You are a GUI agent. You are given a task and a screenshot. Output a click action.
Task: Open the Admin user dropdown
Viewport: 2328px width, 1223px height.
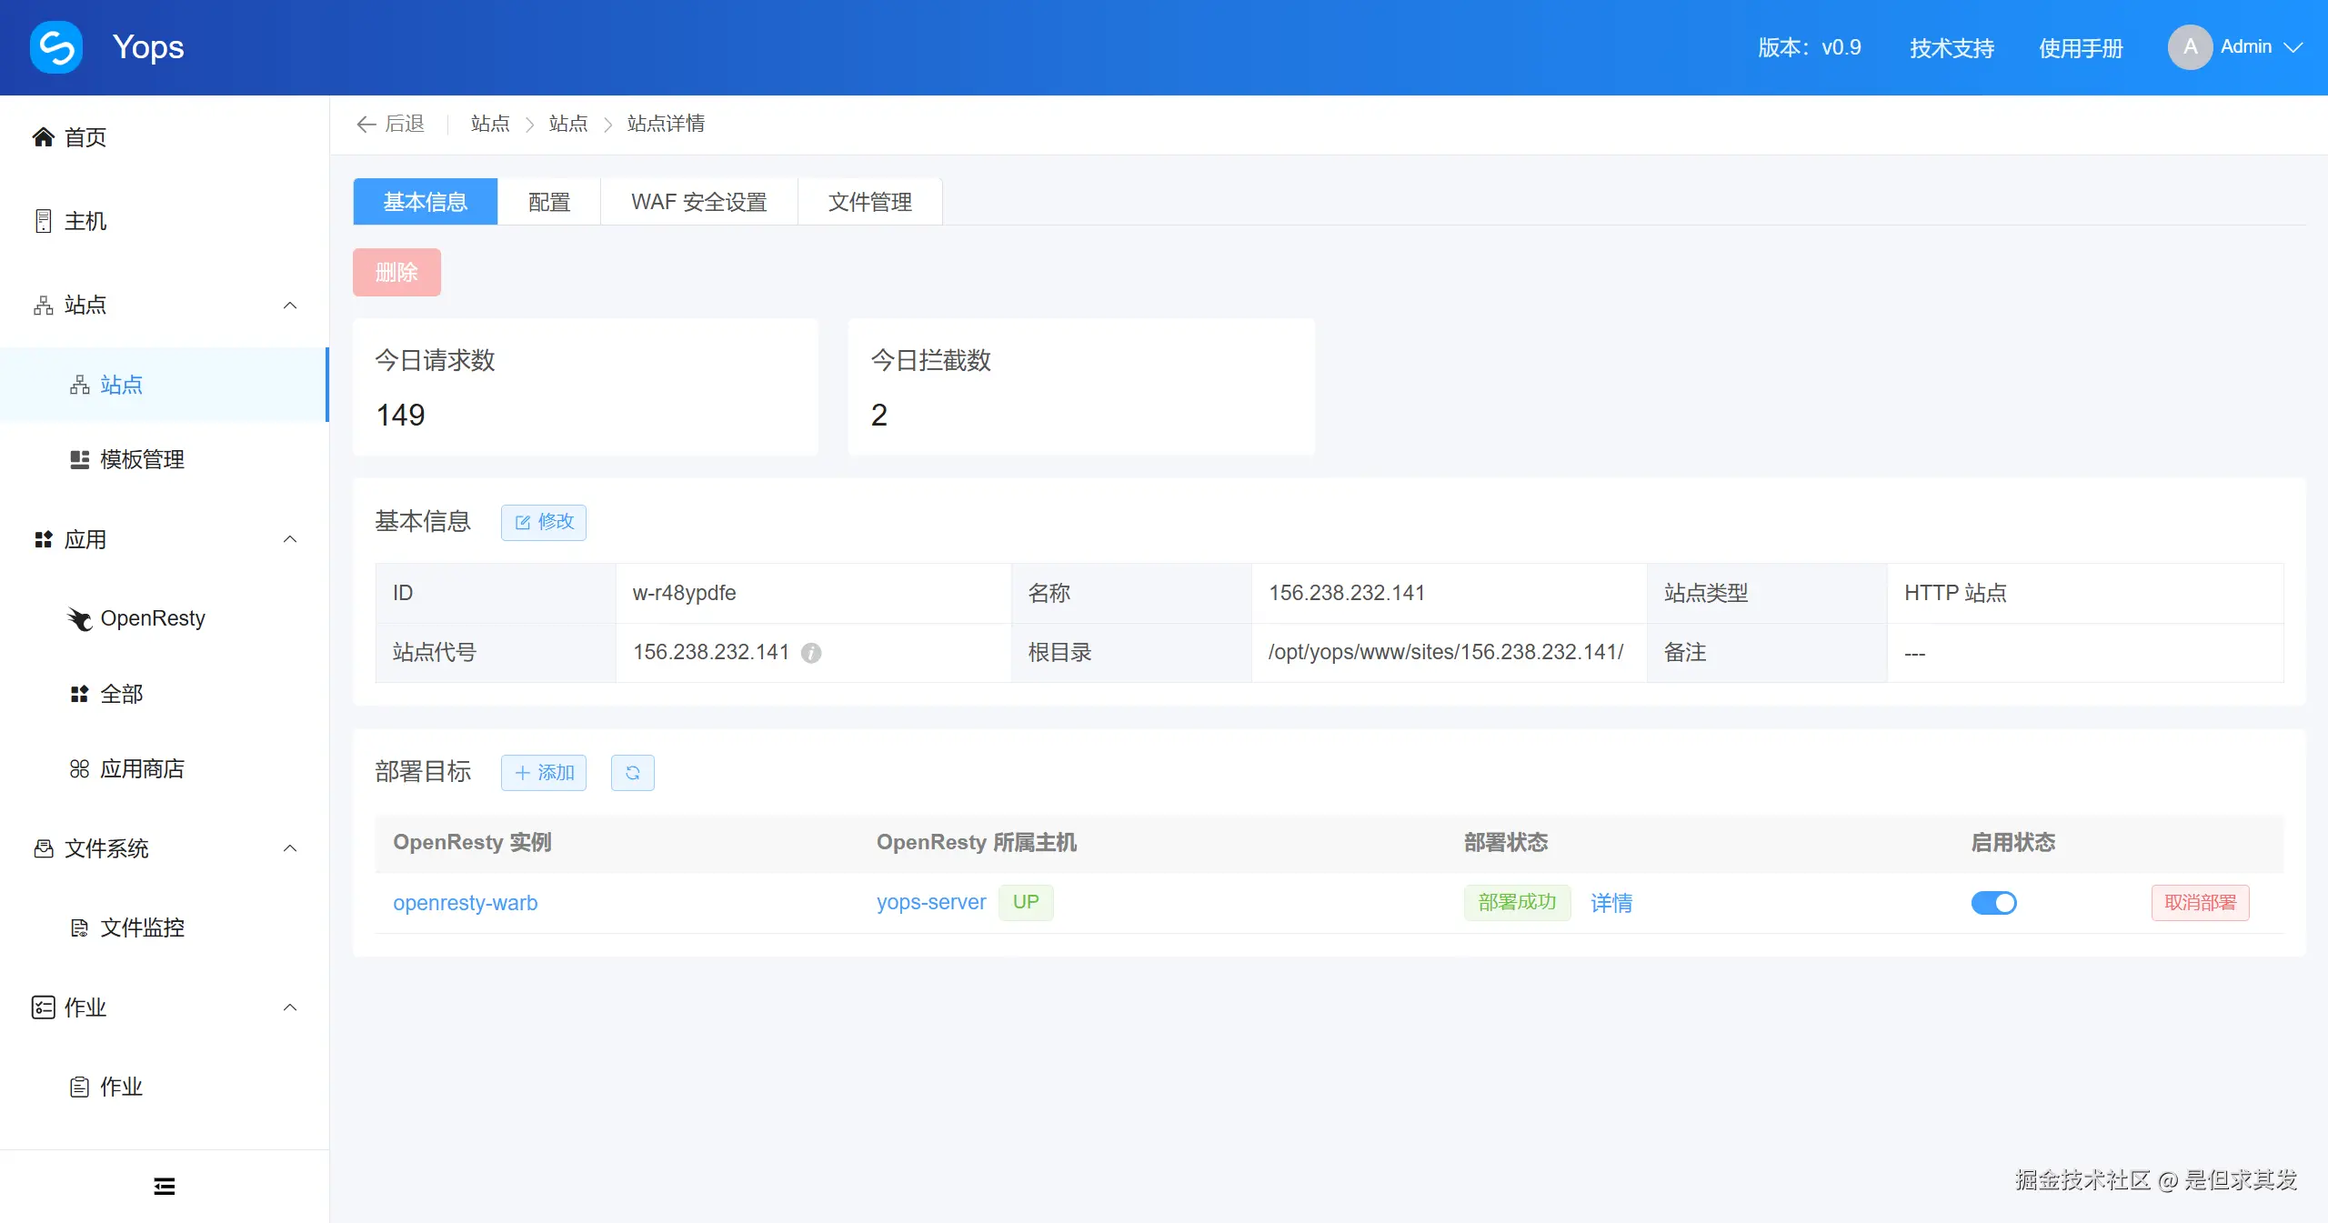[2293, 47]
